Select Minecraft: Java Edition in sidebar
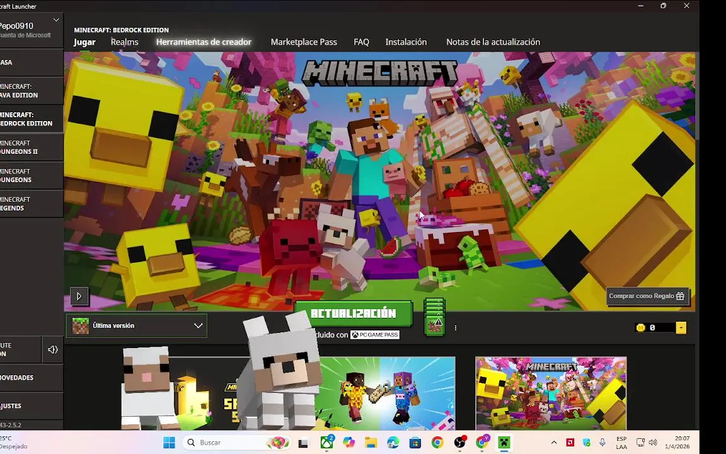Viewport: 726px width, 454px height. pyautogui.click(x=32, y=91)
